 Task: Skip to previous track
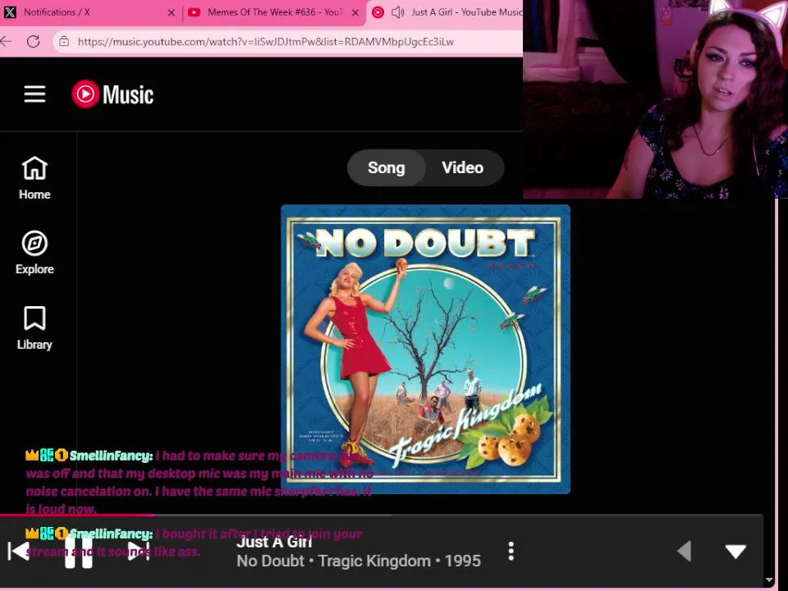tap(19, 552)
